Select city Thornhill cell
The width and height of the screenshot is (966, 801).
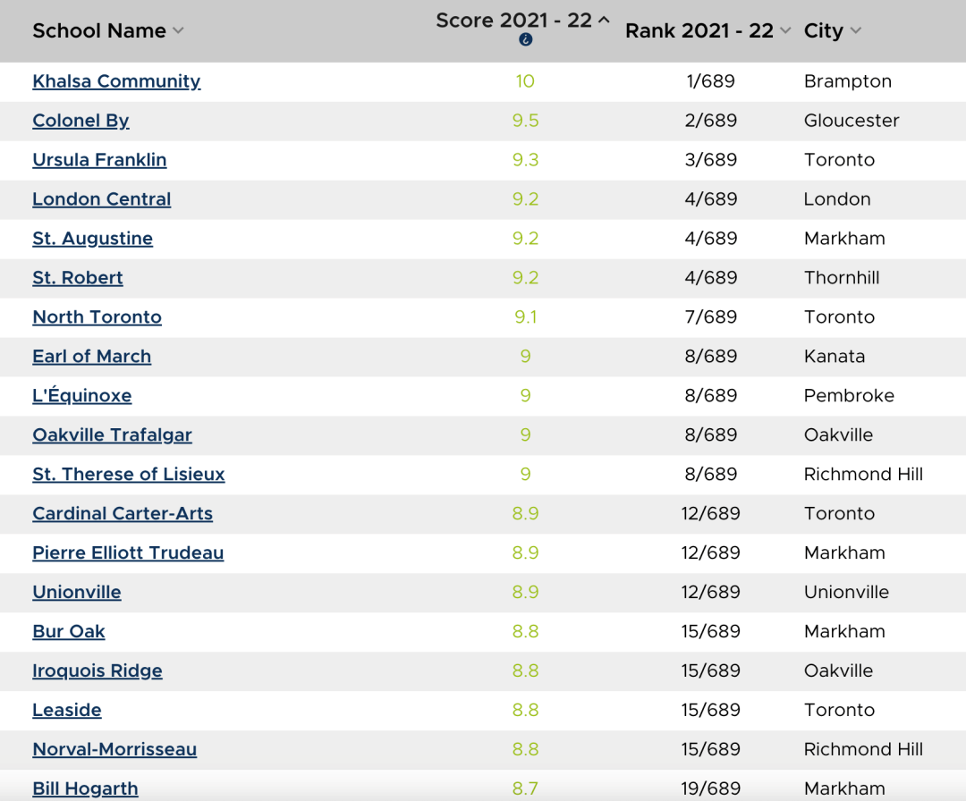click(x=842, y=278)
